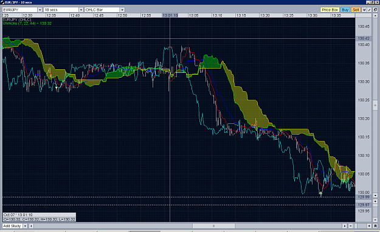This screenshot has width=380, height=232.
Task: Click the 130.45 price axis label
Action: pos(364,26)
